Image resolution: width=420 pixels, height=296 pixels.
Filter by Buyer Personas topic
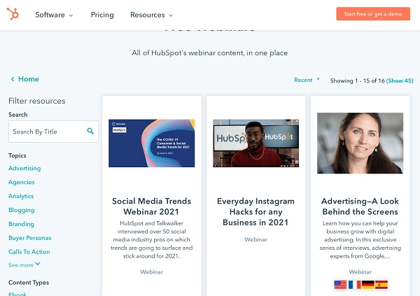pyautogui.click(x=29, y=238)
